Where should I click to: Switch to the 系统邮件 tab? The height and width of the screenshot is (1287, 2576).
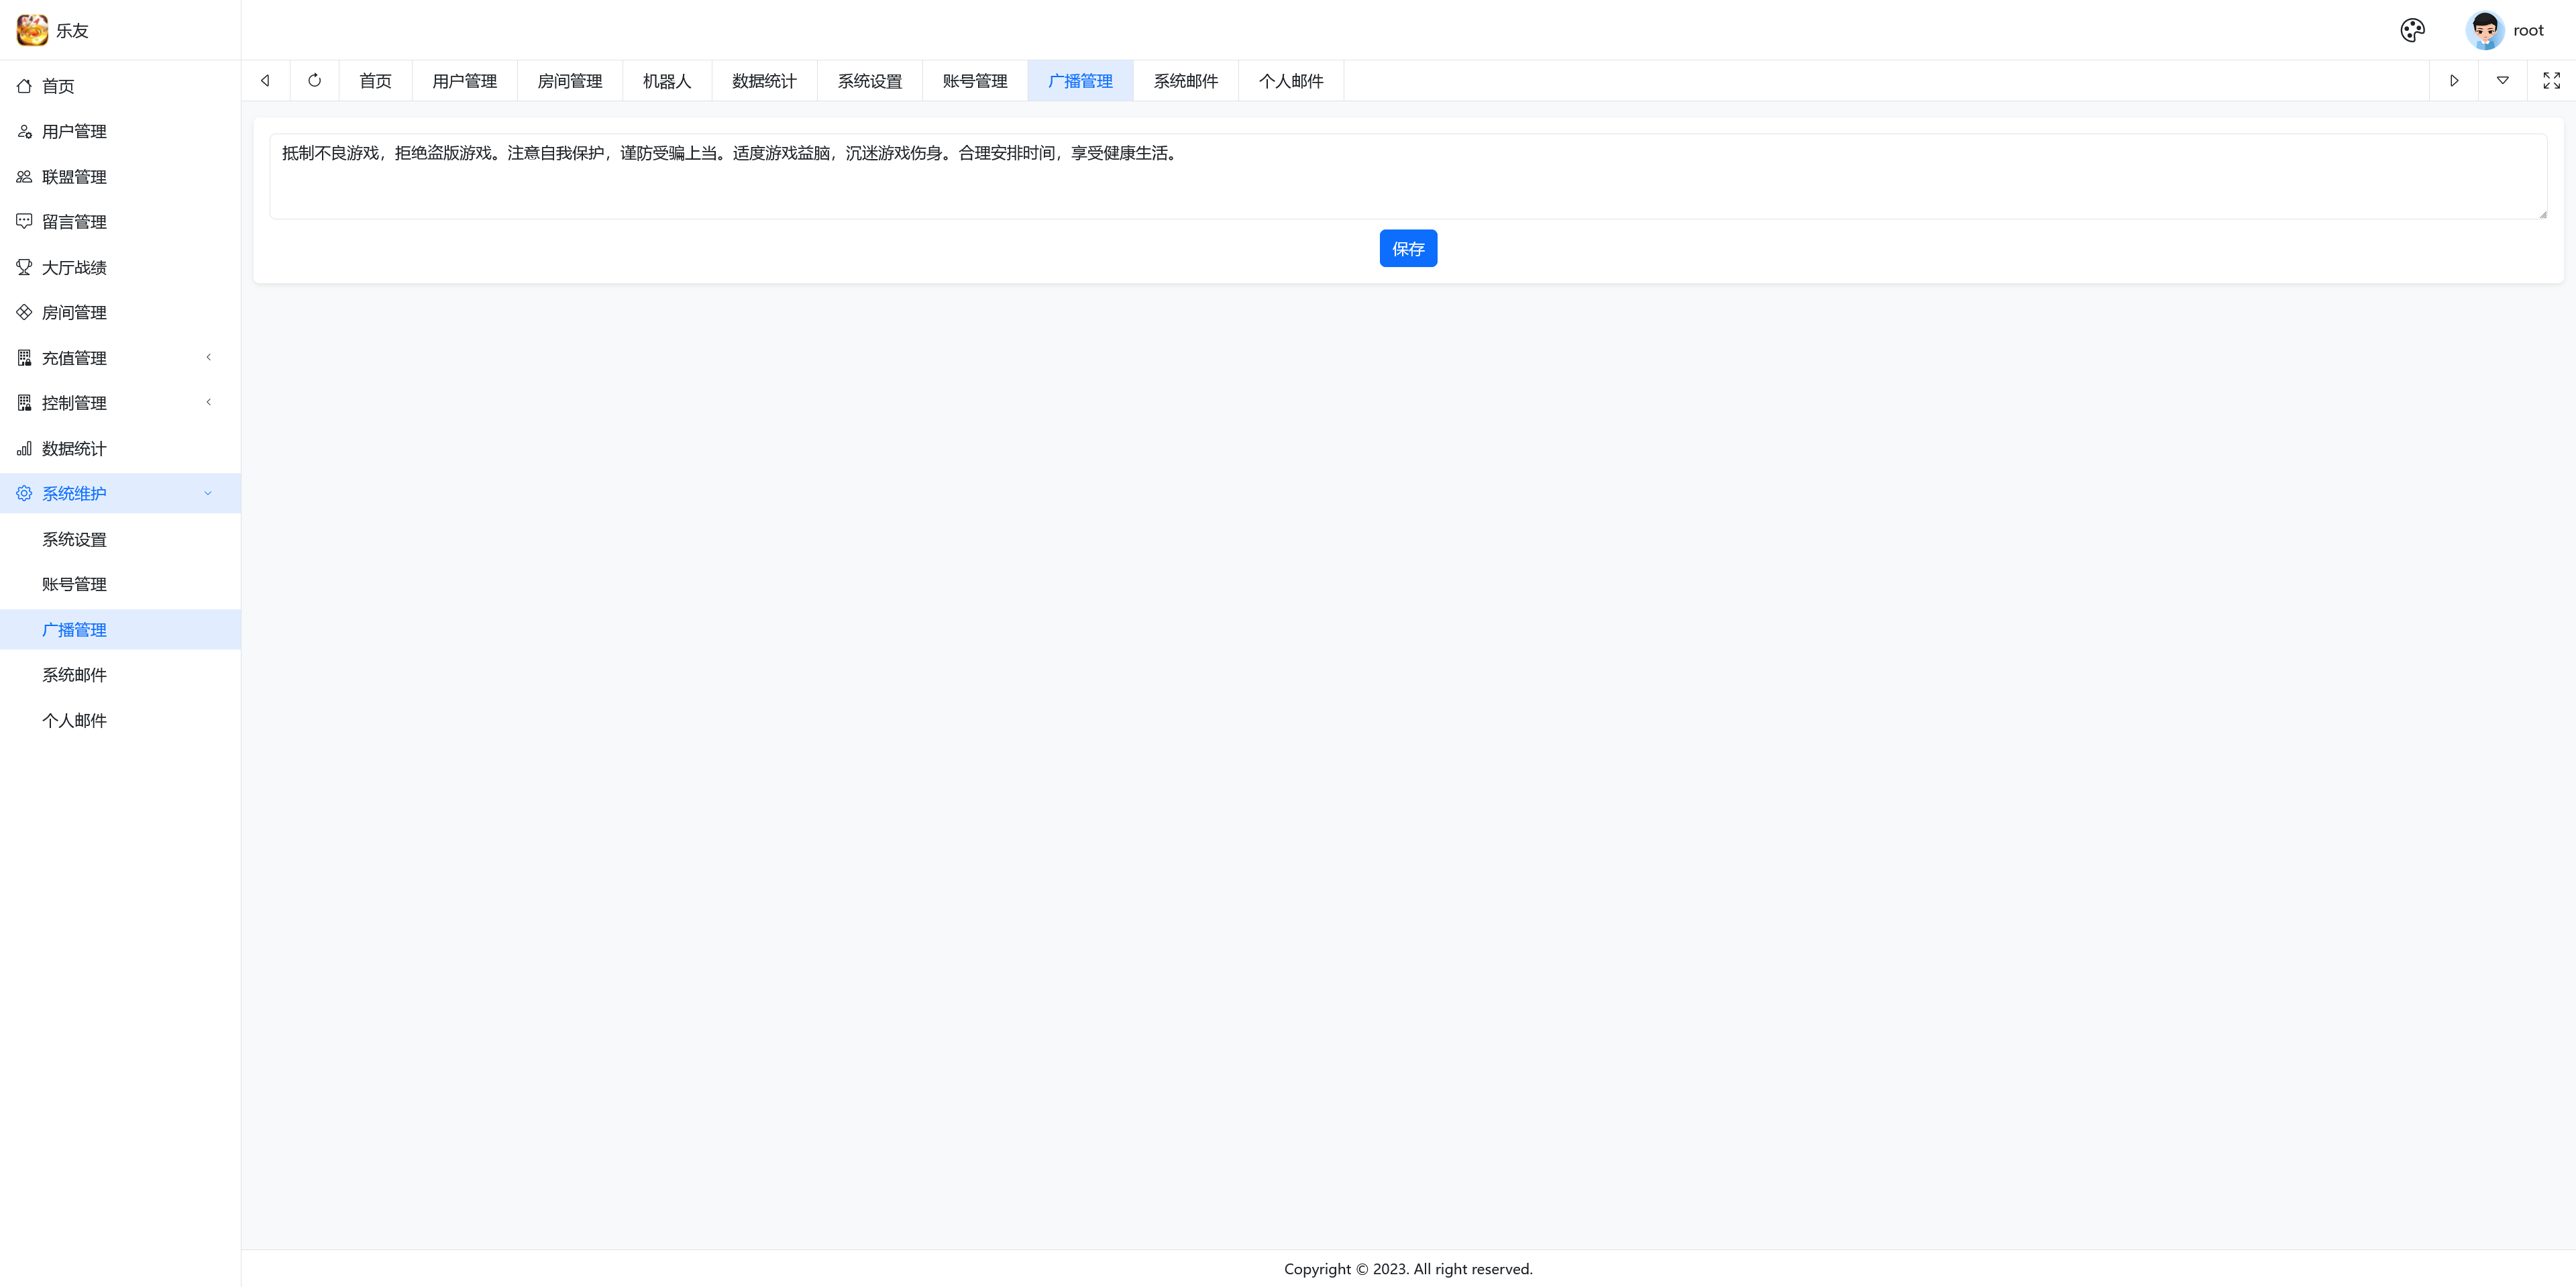(1185, 81)
